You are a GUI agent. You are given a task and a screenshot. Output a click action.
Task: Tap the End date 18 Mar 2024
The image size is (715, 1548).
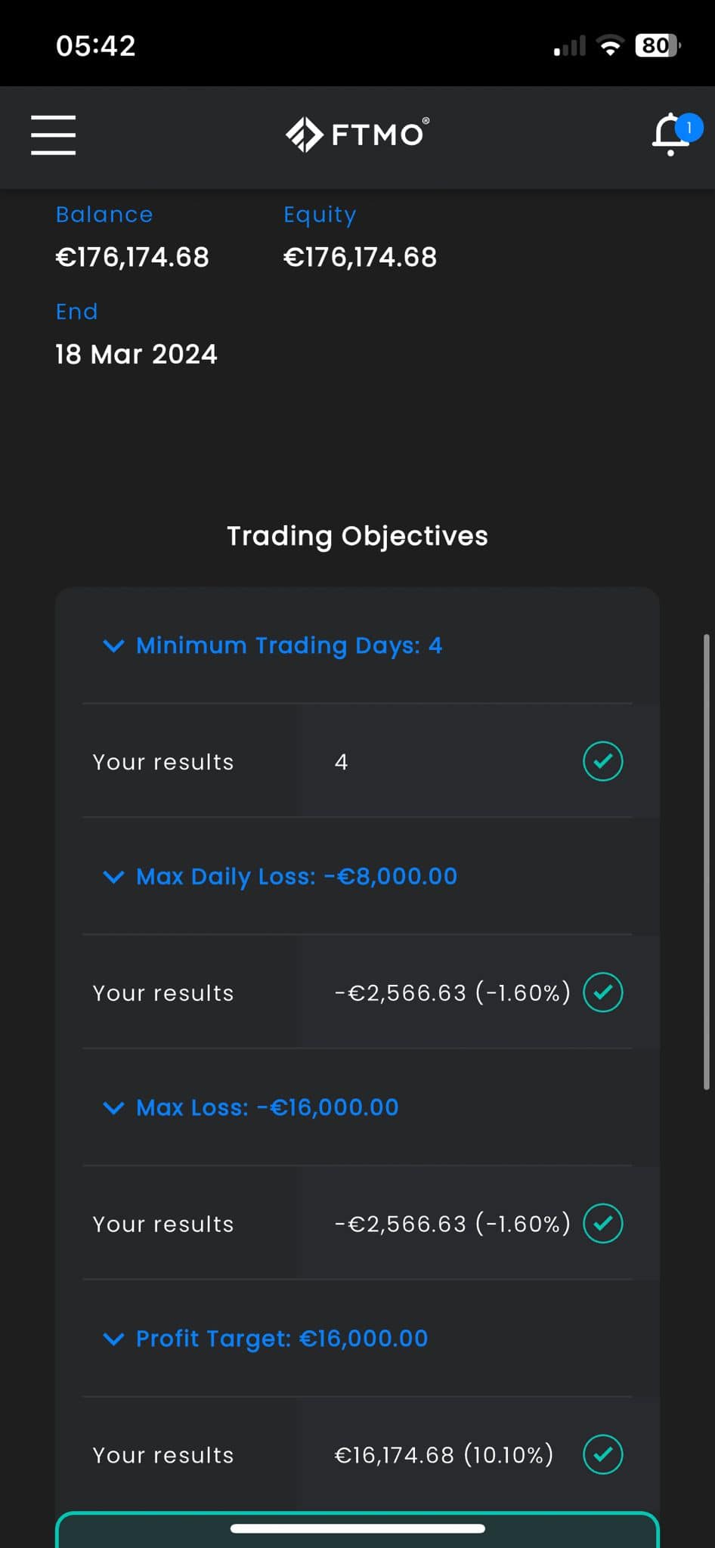[x=136, y=354]
